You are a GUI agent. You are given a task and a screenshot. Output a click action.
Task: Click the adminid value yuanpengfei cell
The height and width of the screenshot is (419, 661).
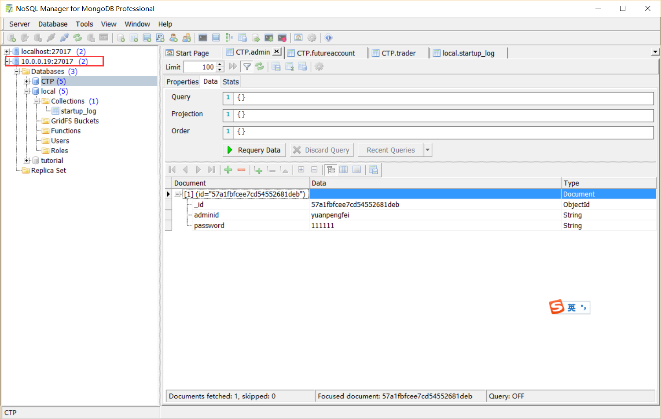click(x=435, y=215)
